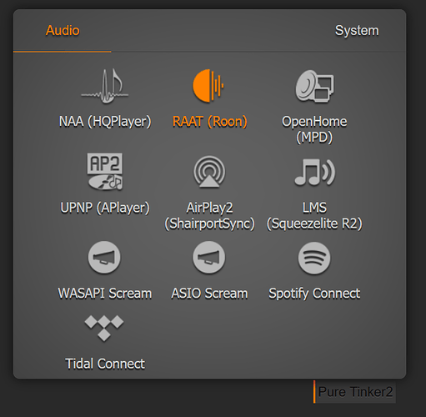The height and width of the screenshot is (417, 426).
Task: Select the AP2 UPNP APlayer icon
Action: point(105,171)
